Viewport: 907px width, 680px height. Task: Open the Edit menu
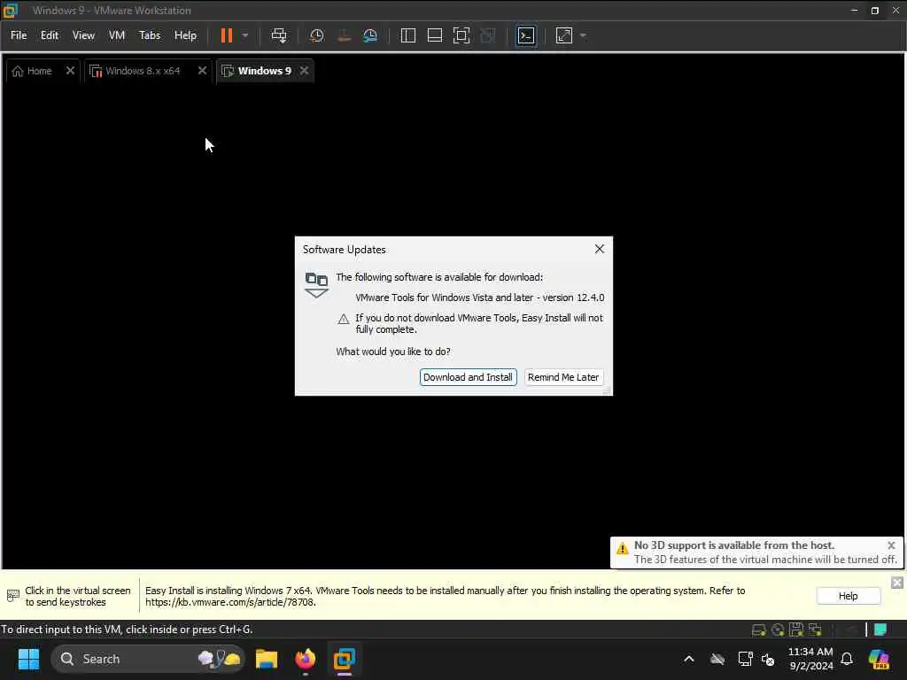coord(50,35)
